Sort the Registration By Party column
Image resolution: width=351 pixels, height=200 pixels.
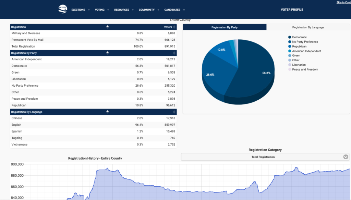click(x=107, y=53)
